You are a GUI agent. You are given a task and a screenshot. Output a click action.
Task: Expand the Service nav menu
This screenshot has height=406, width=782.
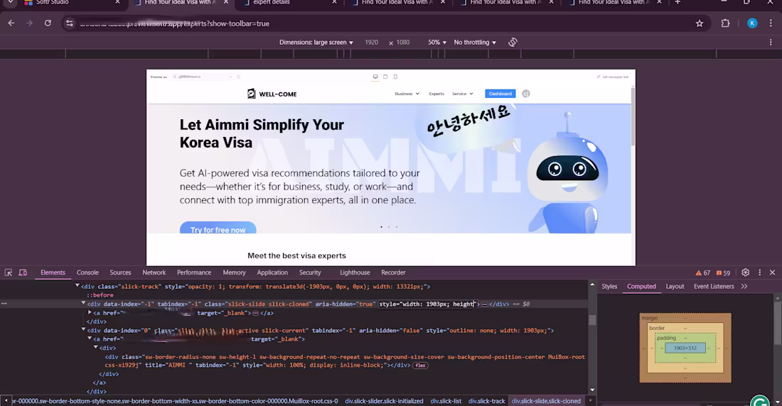462,94
